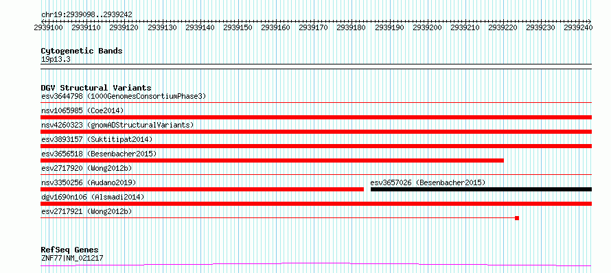
Task: Click the small red square of esv2717921
Action: [x=517, y=218]
